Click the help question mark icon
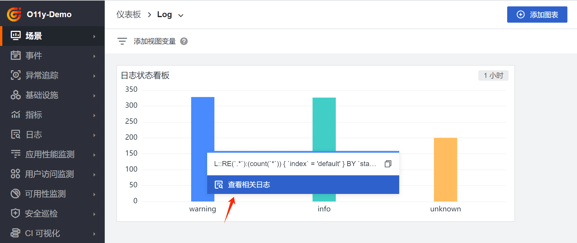The height and width of the screenshot is (243, 577). click(184, 42)
